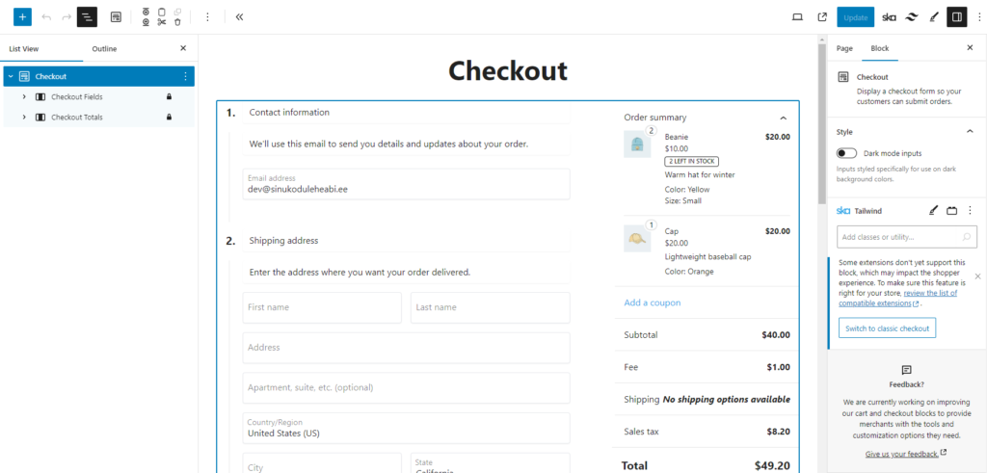Toggle the List View document overview button
Image resolution: width=987 pixels, height=473 pixels.
(87, 17)
